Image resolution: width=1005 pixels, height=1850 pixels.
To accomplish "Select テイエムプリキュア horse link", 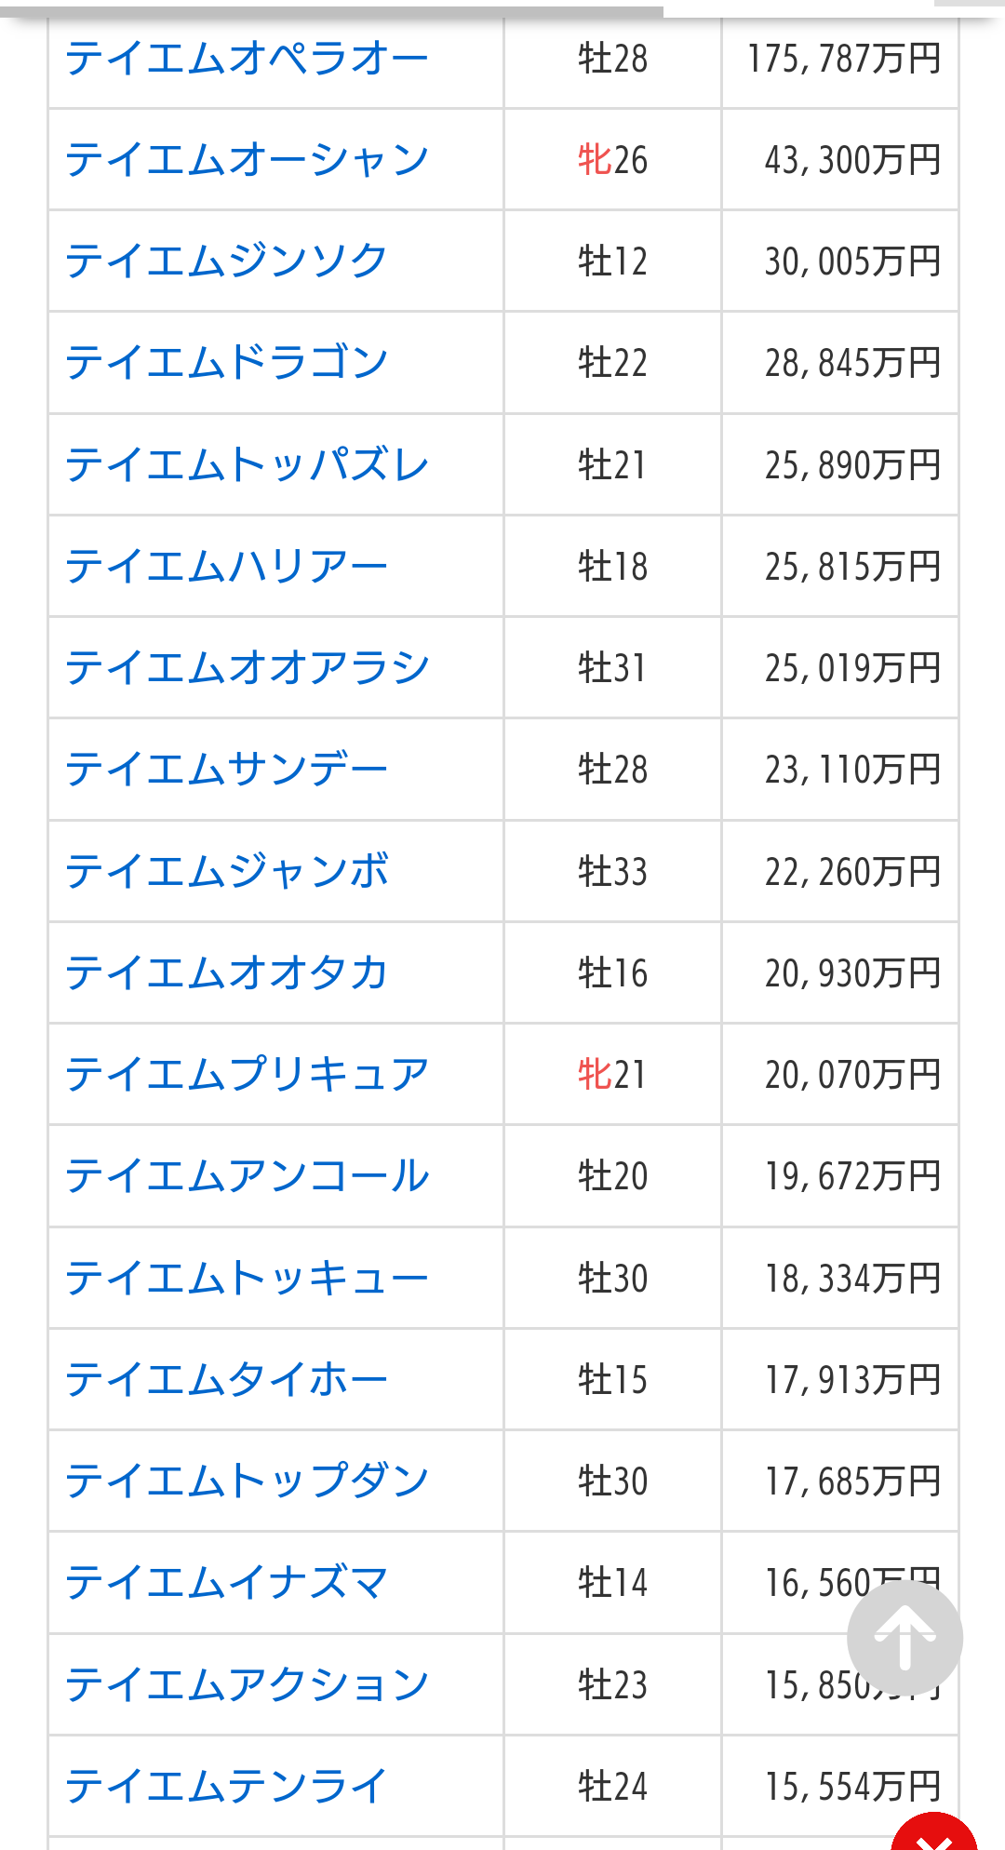I will pos(247,1075).
